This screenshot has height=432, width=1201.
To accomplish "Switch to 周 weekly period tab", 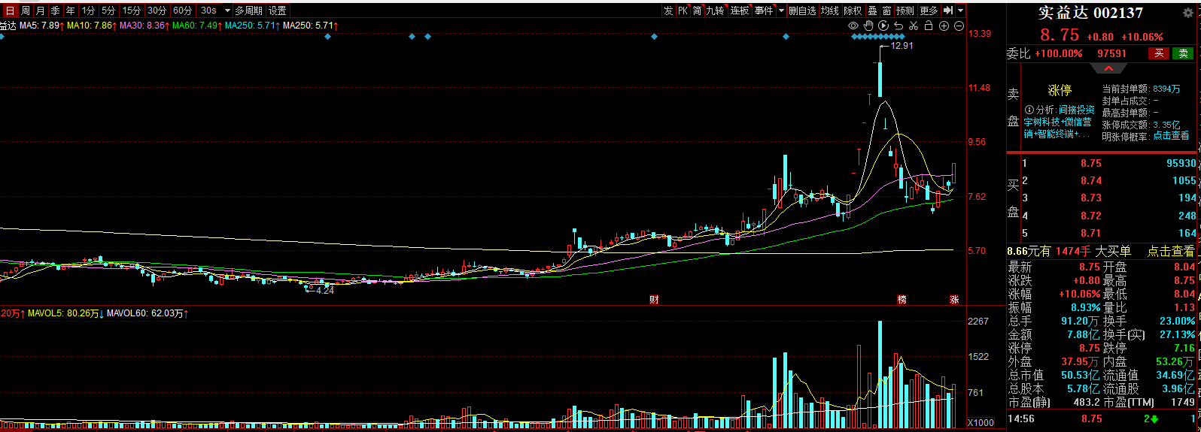I will [26, 11].
